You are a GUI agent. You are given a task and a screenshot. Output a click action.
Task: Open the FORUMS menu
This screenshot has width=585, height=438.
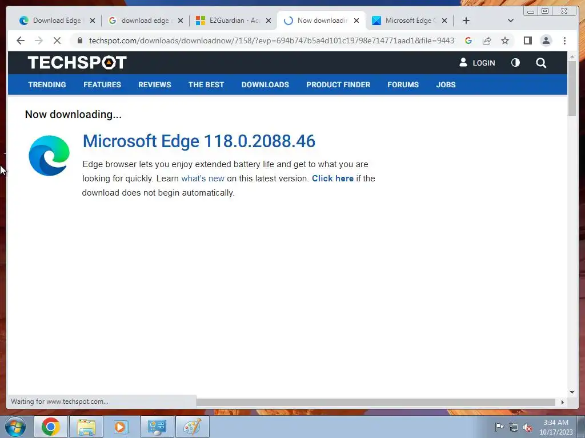403,84
